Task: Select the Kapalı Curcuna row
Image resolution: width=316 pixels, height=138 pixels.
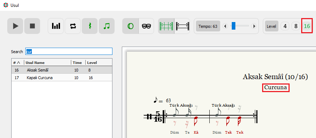Action: click(62, 78)
